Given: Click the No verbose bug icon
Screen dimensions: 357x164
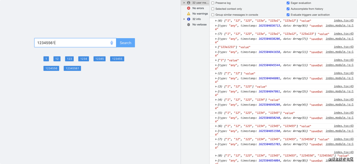Looking at the screenshot, I should [189, 25].
